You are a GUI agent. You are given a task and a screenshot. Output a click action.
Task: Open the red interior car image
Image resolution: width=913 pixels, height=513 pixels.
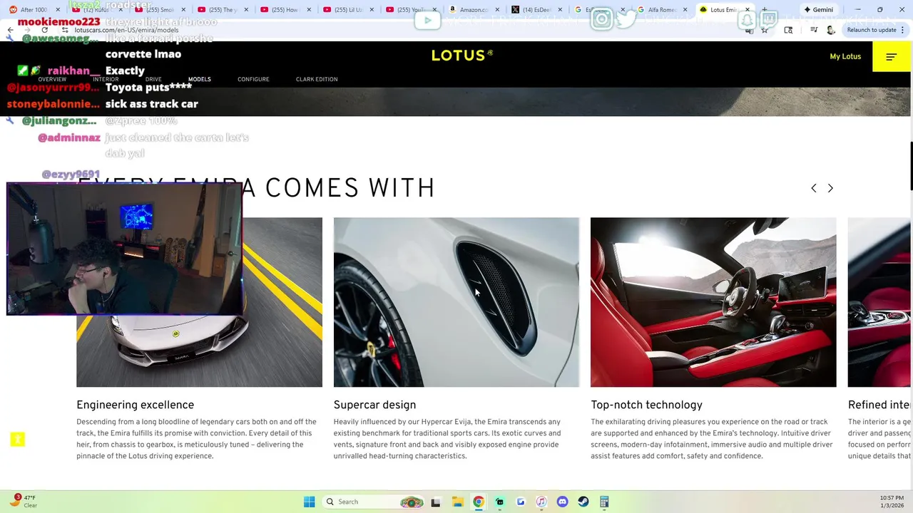point(713,302)
